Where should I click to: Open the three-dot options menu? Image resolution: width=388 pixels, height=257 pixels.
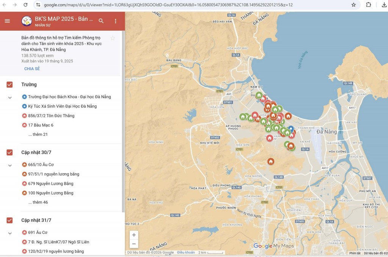(x=116, y=21)
